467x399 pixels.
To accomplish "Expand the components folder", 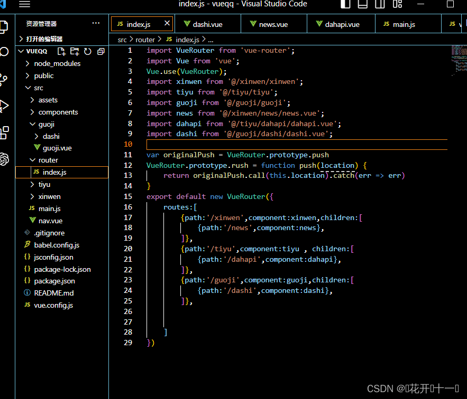I will coord(62,112).
